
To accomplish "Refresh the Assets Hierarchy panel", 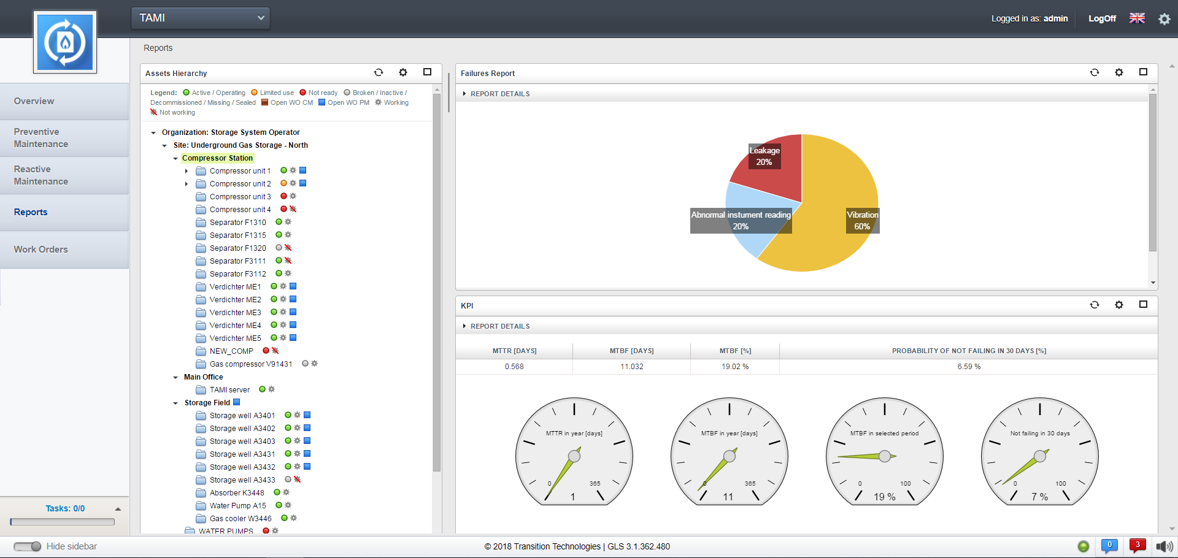I will (379, 72).
